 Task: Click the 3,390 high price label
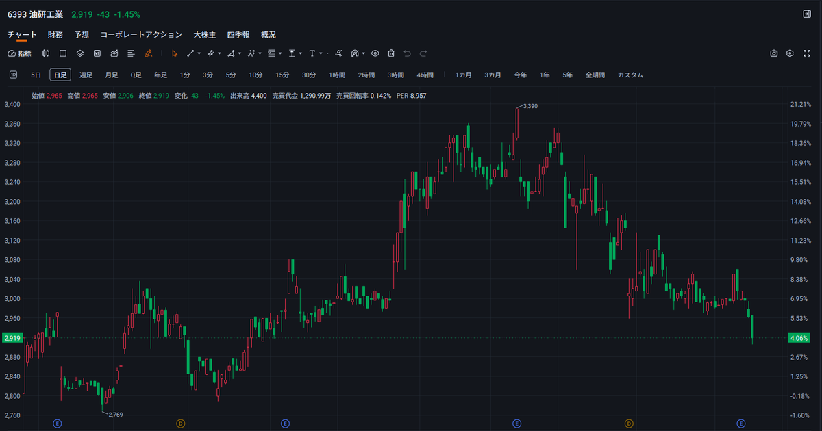coord(530,106)
